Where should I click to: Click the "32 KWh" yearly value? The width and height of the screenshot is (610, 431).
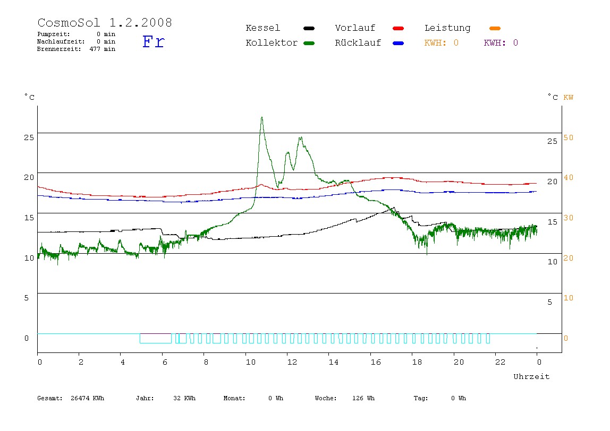(x=184, y=398)
